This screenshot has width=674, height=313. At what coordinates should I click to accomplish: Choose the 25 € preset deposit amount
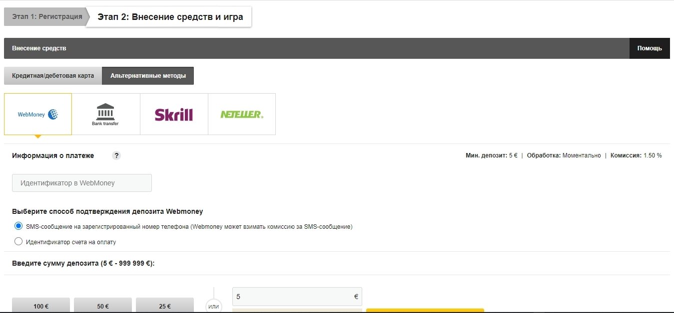[x=165, y=306]
